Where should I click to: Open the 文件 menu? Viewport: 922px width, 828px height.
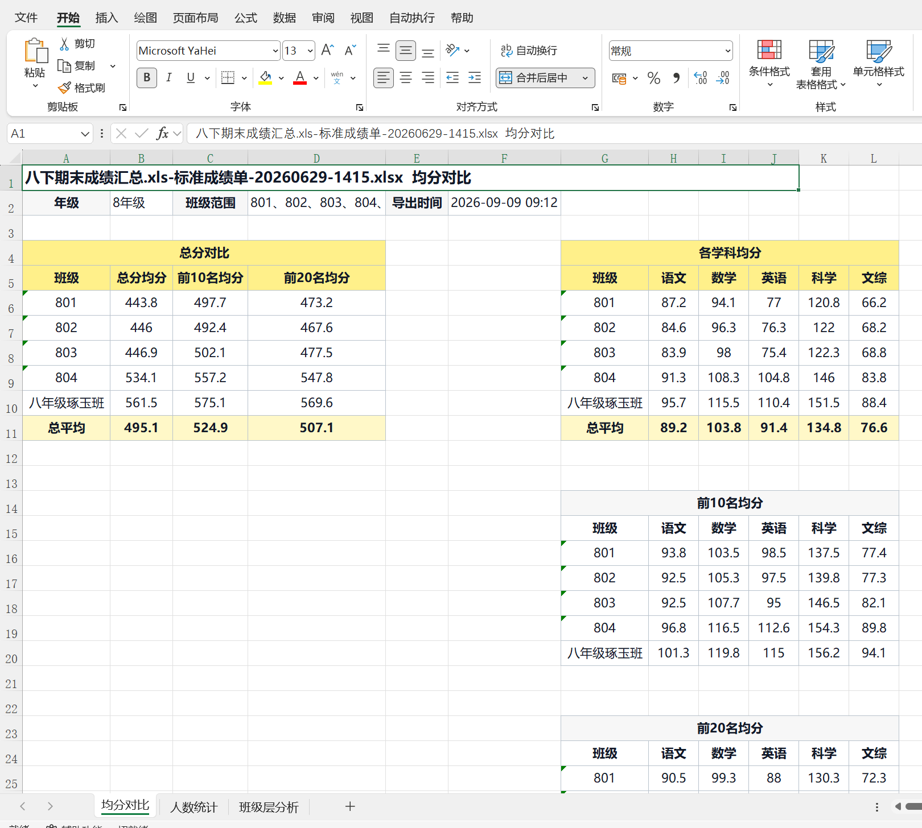pos(26,18)
